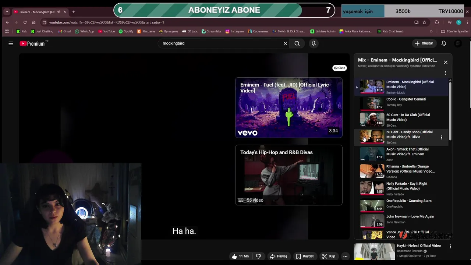This screenshot has height=265, width=471.
Task: Open Eminem Fuel feat. JID end card
Action: click(x=289, y=107)
